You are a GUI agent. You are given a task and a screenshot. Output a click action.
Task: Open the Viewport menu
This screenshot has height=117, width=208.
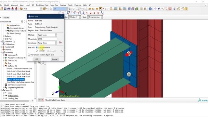coord(14,5)
